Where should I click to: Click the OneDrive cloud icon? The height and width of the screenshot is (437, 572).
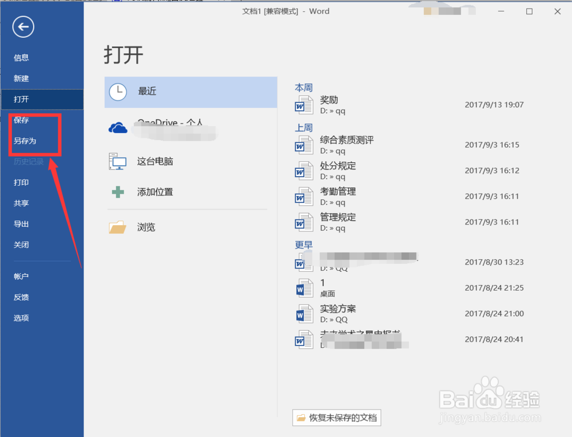(118, 128)
